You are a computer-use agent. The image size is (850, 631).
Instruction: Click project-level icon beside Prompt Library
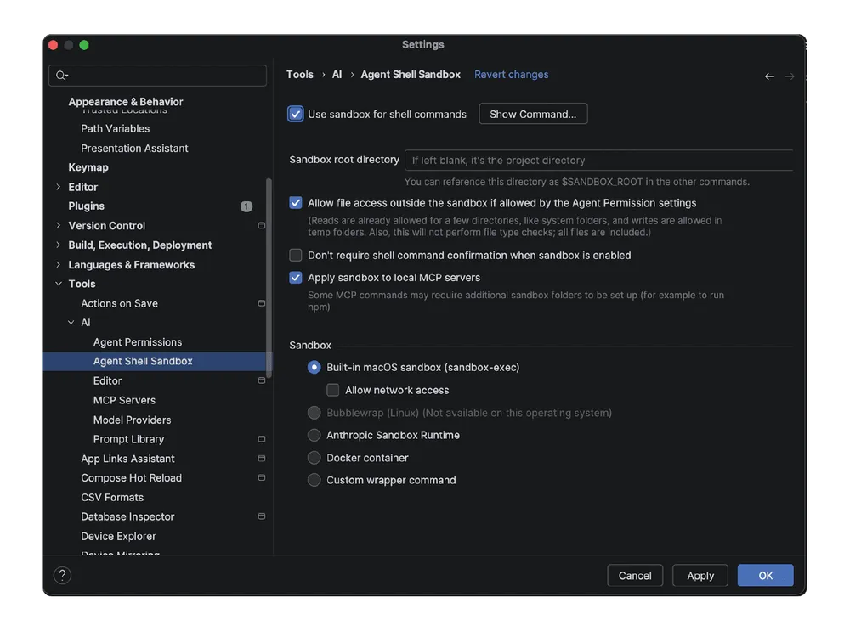262,439
